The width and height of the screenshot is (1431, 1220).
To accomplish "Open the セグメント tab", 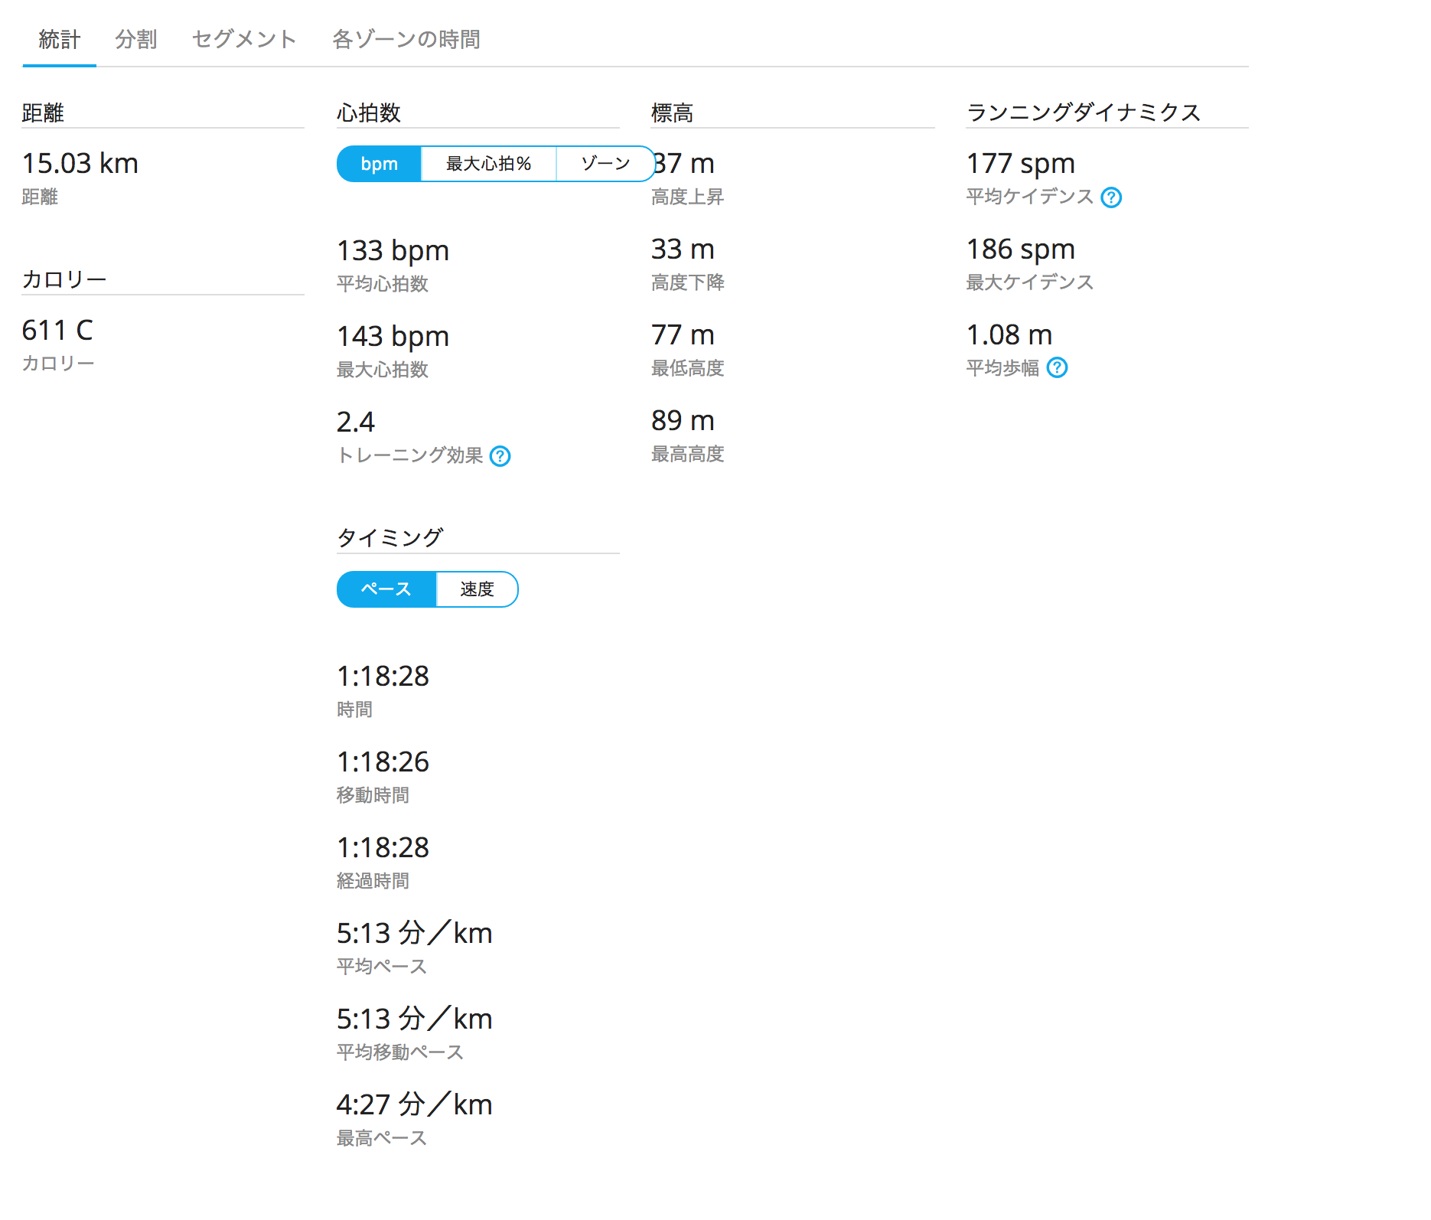I will tap(244, 39).
